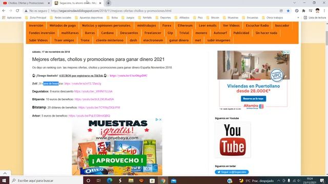Open the Forex menu item
The height and width of the screenshot is (184, 328).
click(x=167, y=26)
